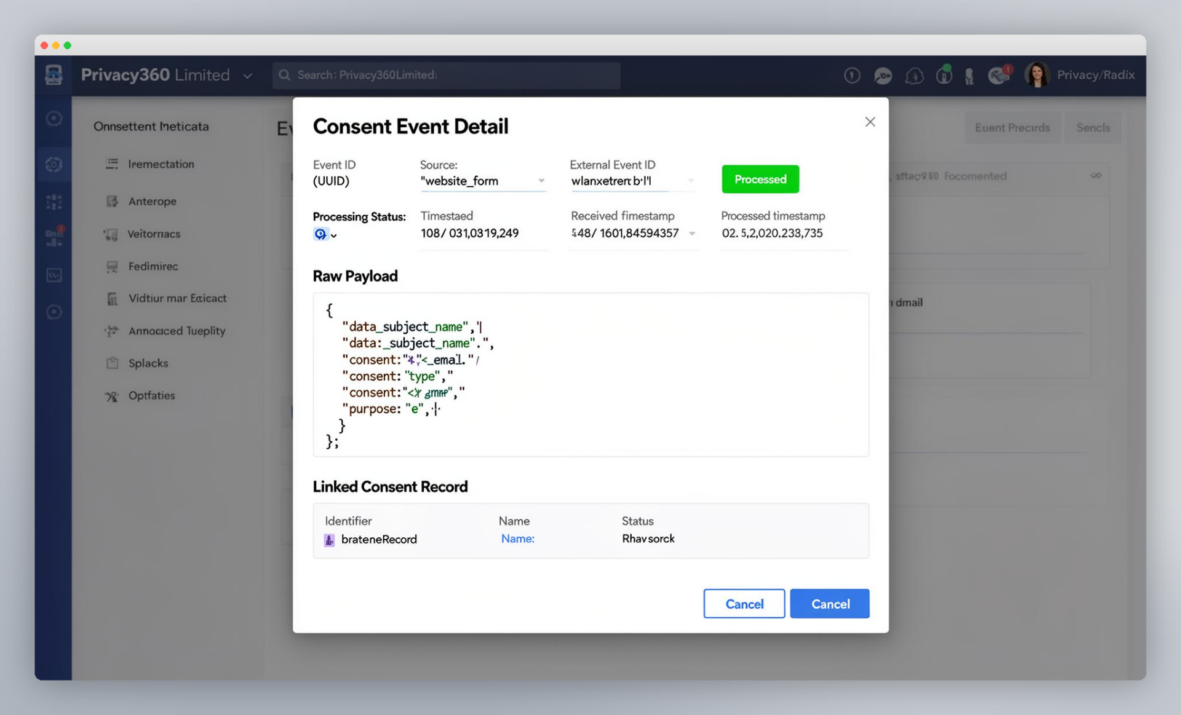
Task: Switch to the Euent Precırds tab
Action: 1012,128
